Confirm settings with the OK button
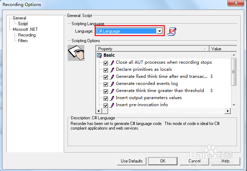This screenshot has width=247, height=171. pyautogui.click(x=163, y=161)
